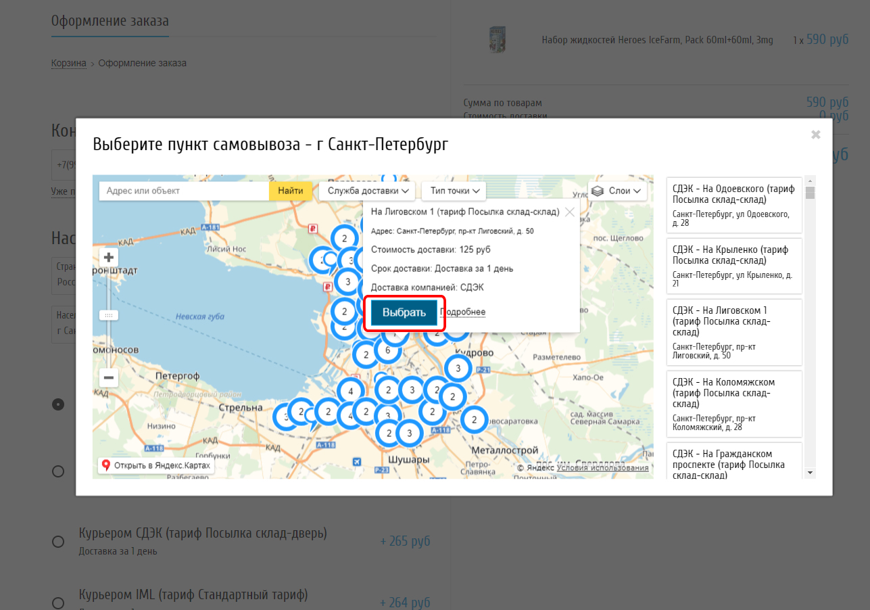Click the Петергоф map label
The height and width of the screenshot is (610, 870).
(x=177, y=375)
